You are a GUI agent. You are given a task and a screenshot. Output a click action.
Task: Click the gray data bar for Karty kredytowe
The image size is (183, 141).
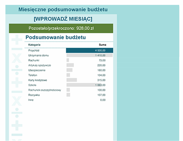pyautogui.click(x=72, y=80)
